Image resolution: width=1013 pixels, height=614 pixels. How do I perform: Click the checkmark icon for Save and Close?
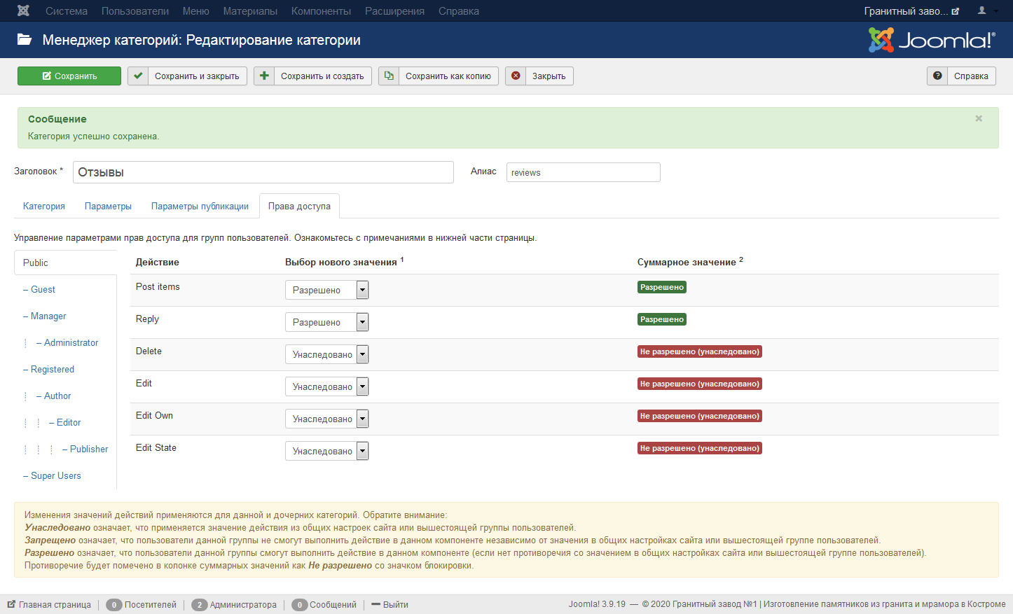(x=138, y=76)
